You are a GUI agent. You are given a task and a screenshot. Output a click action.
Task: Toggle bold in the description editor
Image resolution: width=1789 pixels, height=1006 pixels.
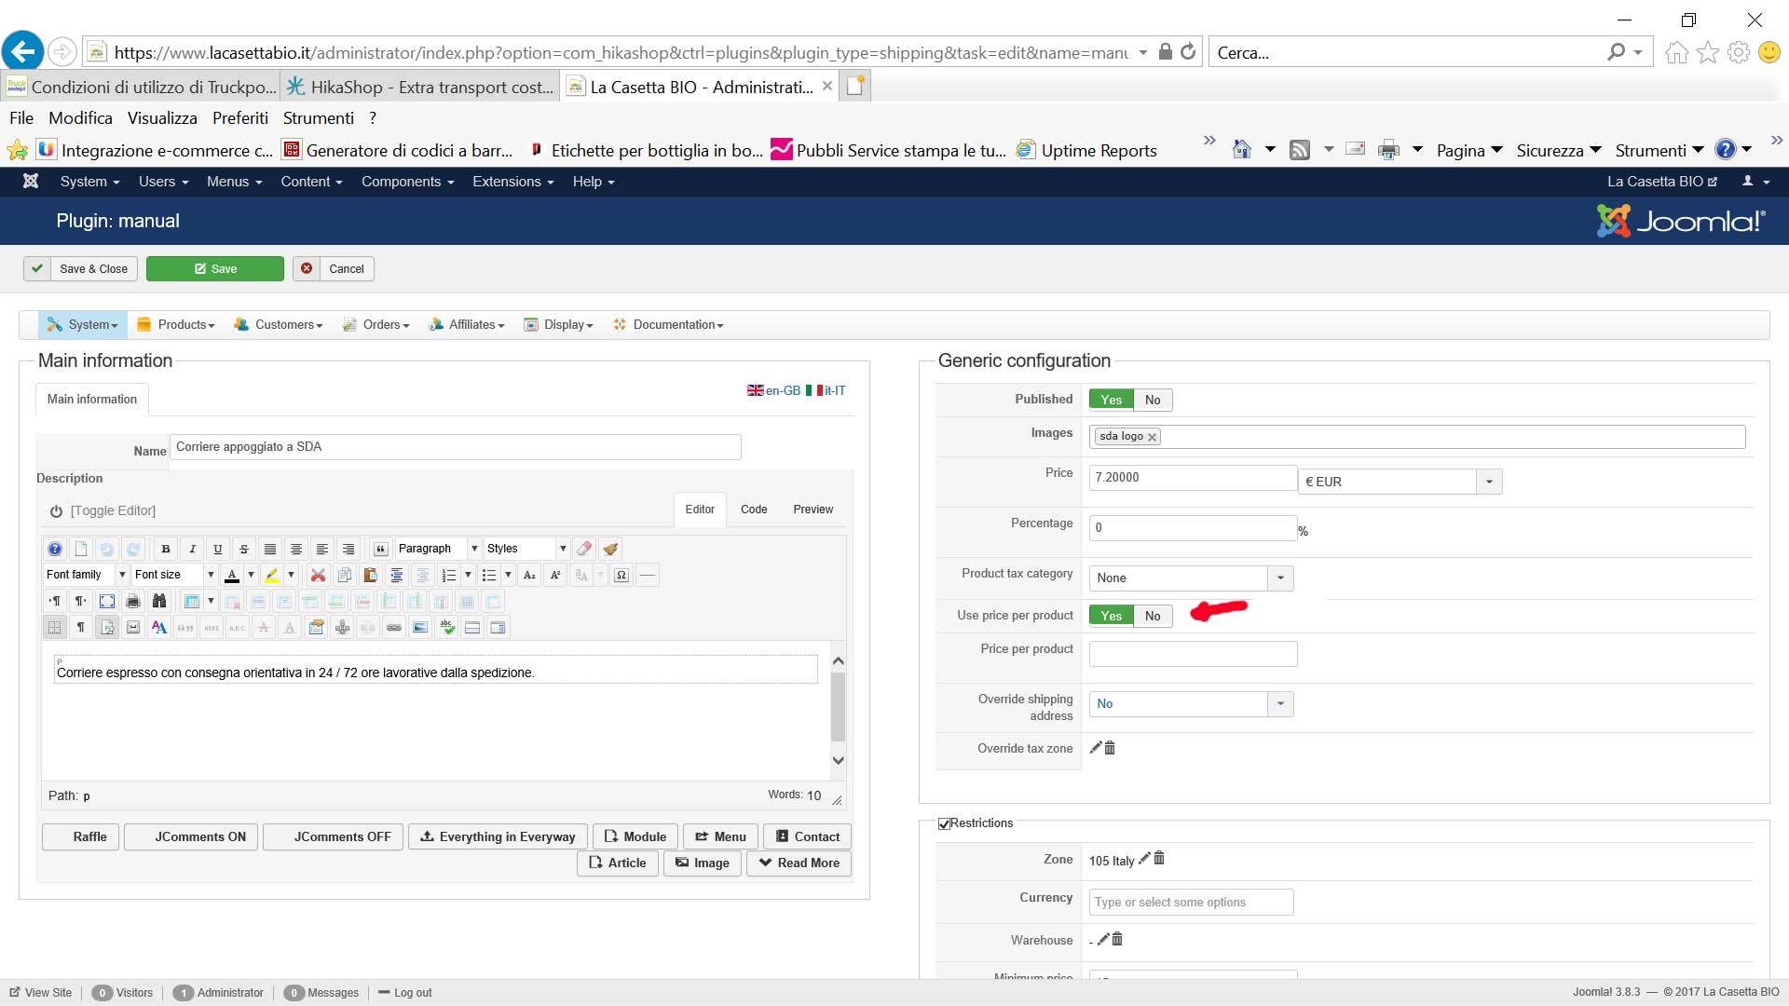click(x=166, y=549)
